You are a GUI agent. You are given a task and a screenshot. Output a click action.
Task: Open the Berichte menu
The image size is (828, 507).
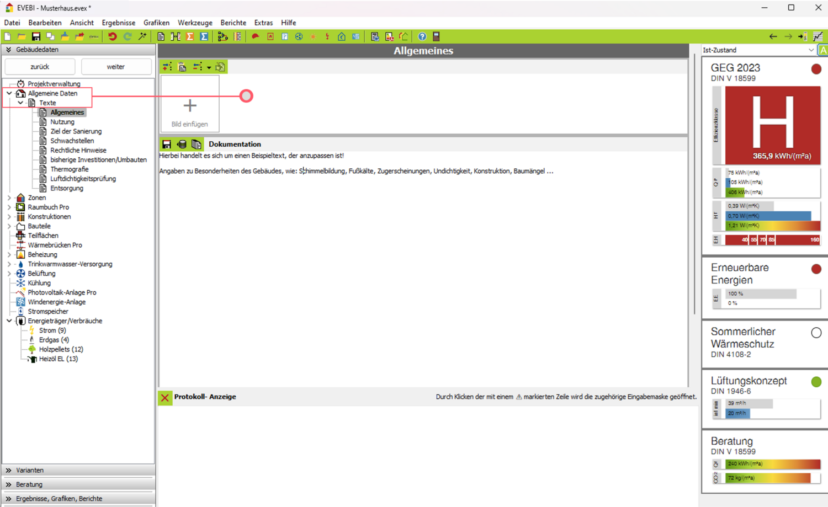click(233, 23)
